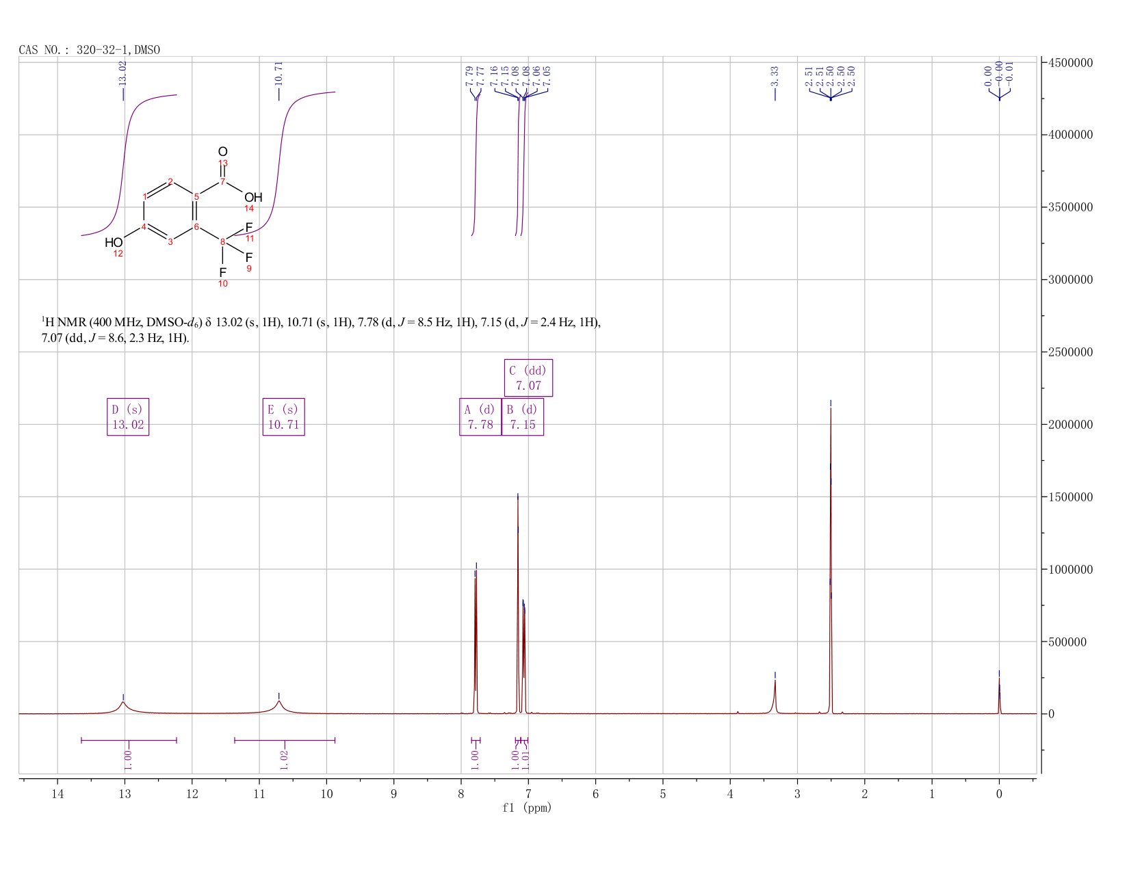1129x872 pixels.
Task: Click the fluorine atom labeled 10
Action: 223,272
